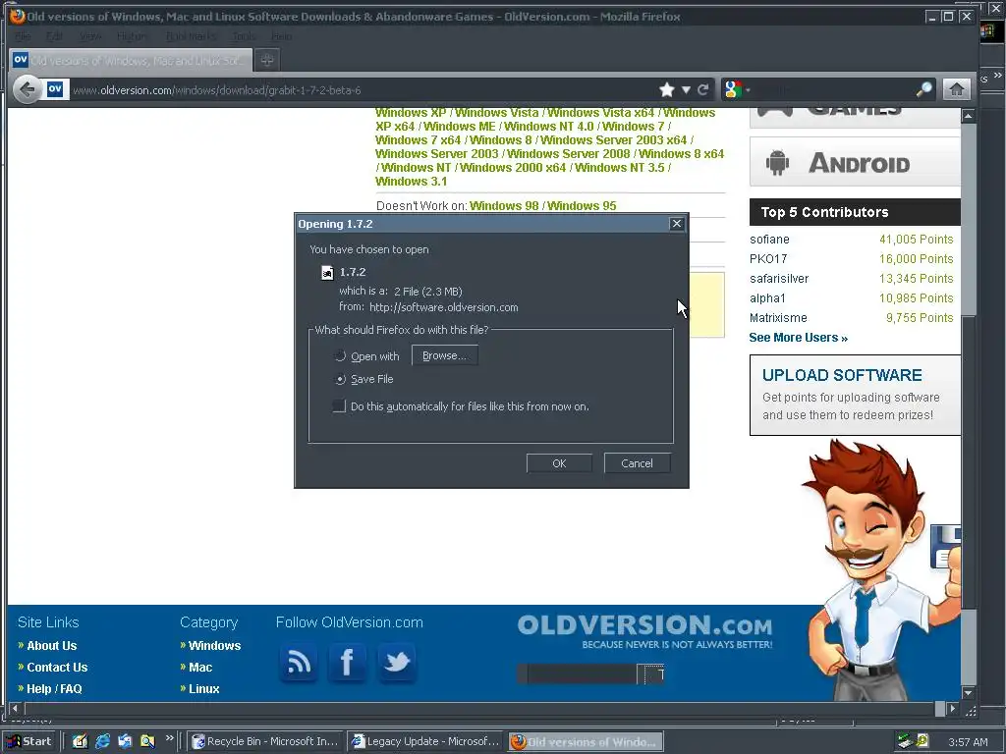Confirm download with OK button
The height and width of the screenshot is (754, 1006).
point(559,463)
